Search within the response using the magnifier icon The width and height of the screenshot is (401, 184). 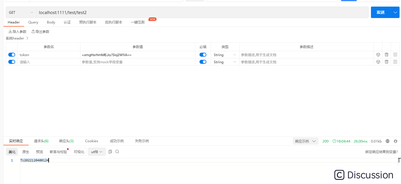click(117, 152)
